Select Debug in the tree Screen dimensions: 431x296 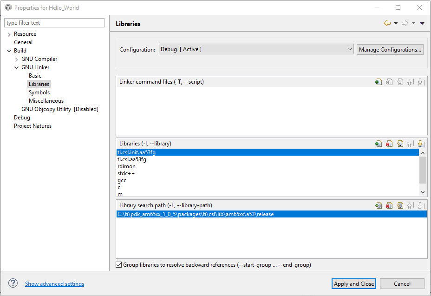coord(22,118)
